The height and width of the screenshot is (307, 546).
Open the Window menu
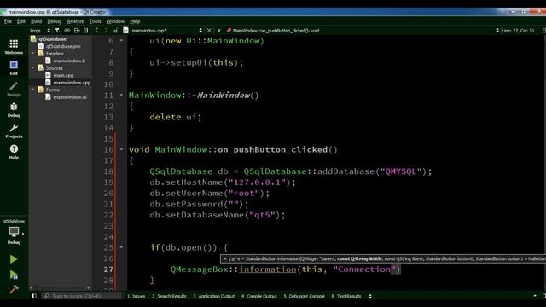coord(115,21)
